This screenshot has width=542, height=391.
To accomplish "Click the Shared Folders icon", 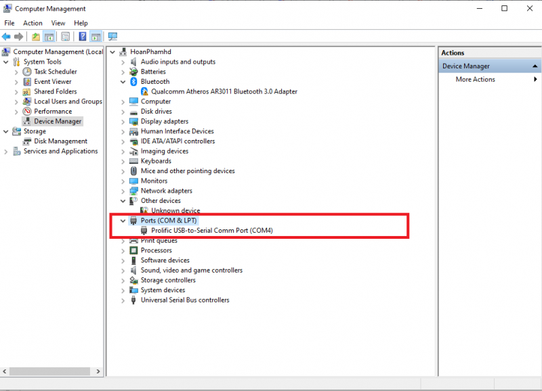I will (x=27, y=92).
